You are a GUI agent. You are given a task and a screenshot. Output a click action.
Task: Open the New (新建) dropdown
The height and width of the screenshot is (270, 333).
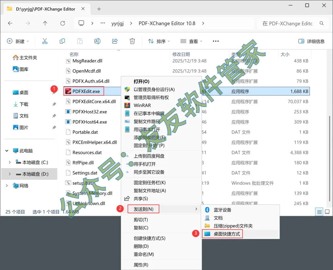pos(18,41)
